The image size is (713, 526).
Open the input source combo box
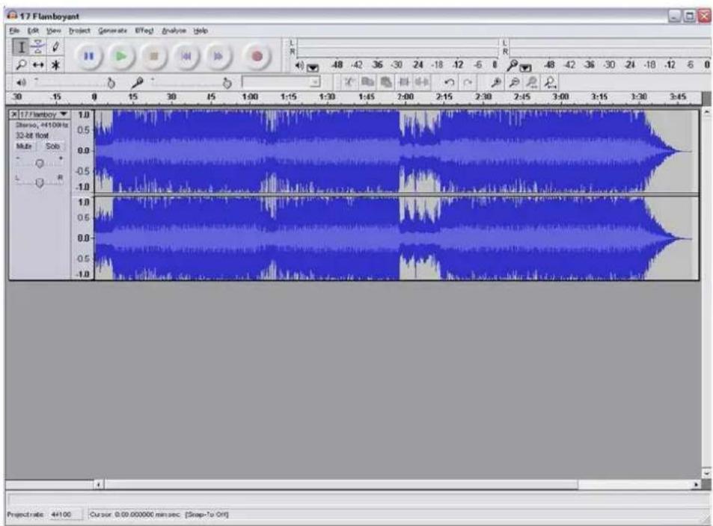point(281,82)
